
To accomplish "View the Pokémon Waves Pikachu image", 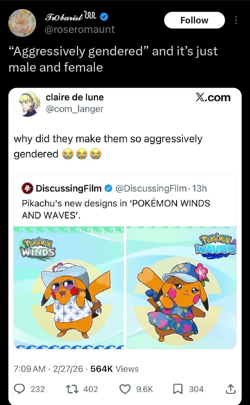I will click(181, 288).
